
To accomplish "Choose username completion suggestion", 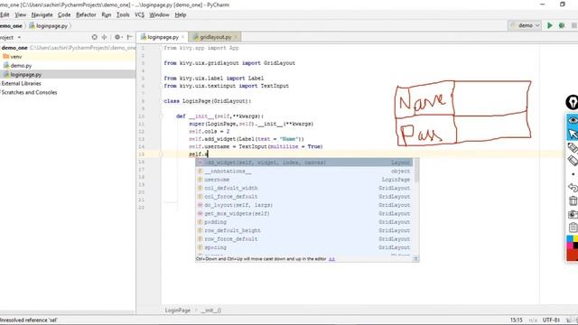I will pyautogui.click(x=304, y=180).
